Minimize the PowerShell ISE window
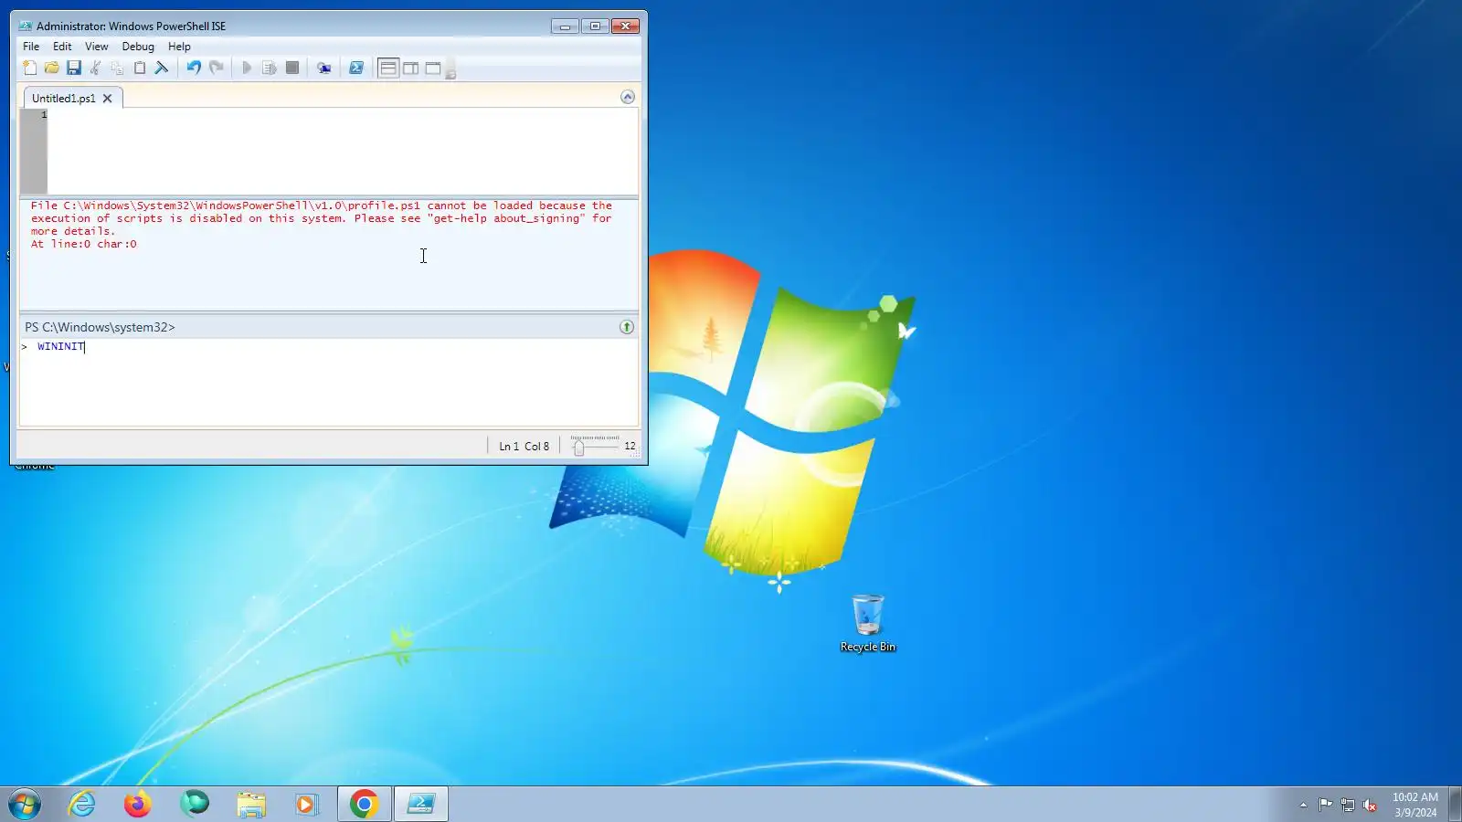Viewport: 1462px width, 822px height. pos(565,26)
